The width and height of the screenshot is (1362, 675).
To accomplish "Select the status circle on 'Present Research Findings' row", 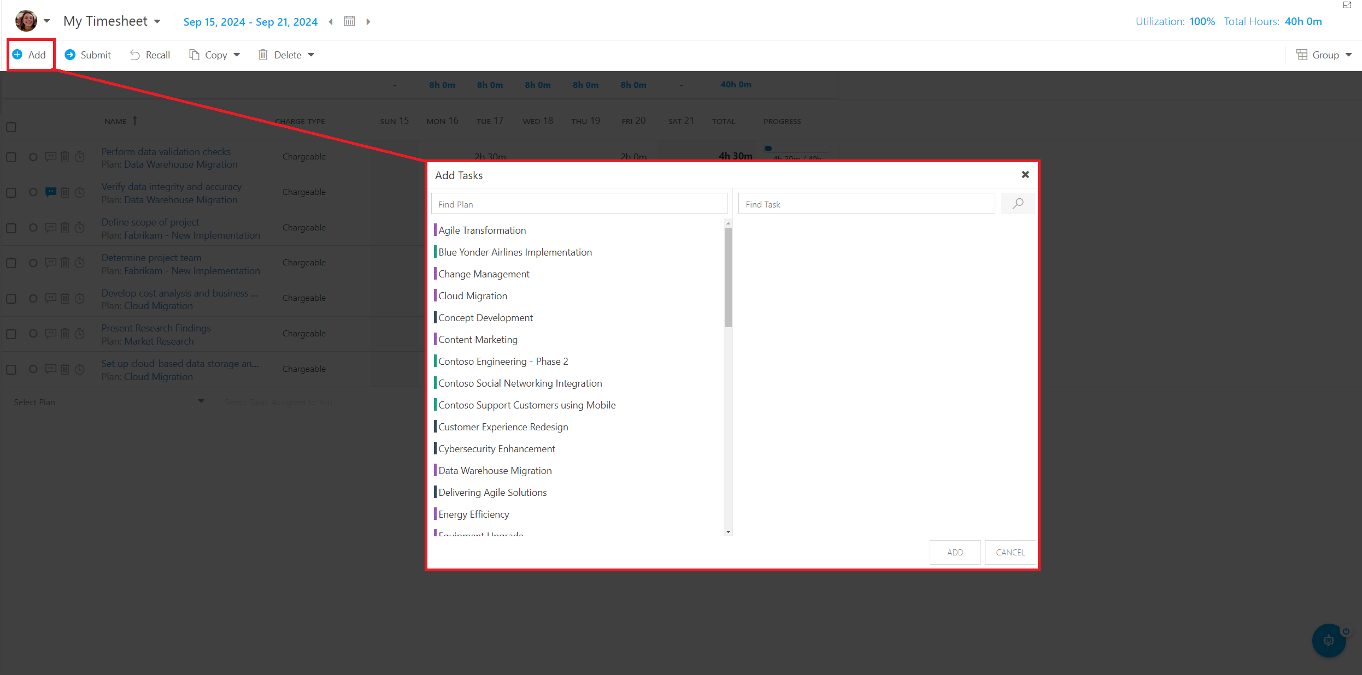I will [33, 334].
